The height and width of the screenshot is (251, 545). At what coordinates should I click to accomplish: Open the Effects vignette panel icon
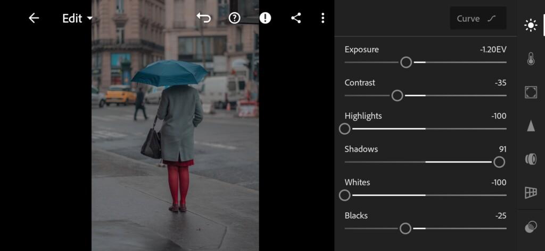[x=531, y=92]
